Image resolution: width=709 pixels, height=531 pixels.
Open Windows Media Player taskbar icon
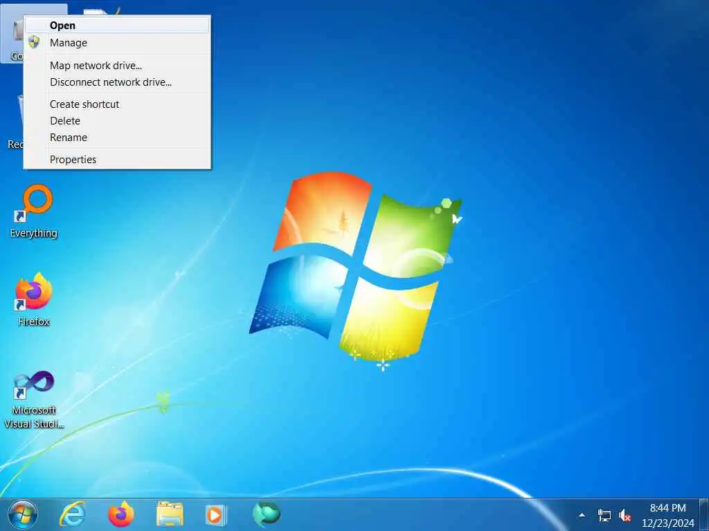[216, 514]
